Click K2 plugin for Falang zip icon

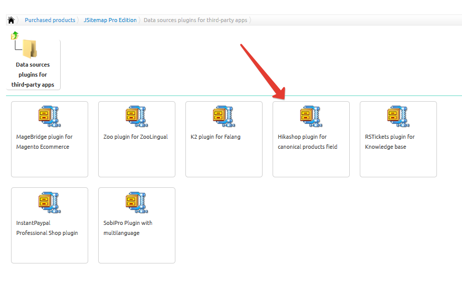click(x=224, y=116)
